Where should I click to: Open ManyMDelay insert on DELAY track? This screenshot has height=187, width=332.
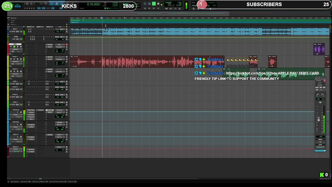[x=31, y=137]
